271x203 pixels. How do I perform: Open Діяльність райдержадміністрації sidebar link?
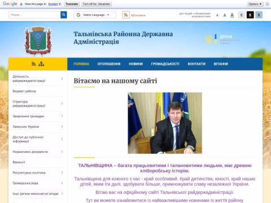[29, 78]
